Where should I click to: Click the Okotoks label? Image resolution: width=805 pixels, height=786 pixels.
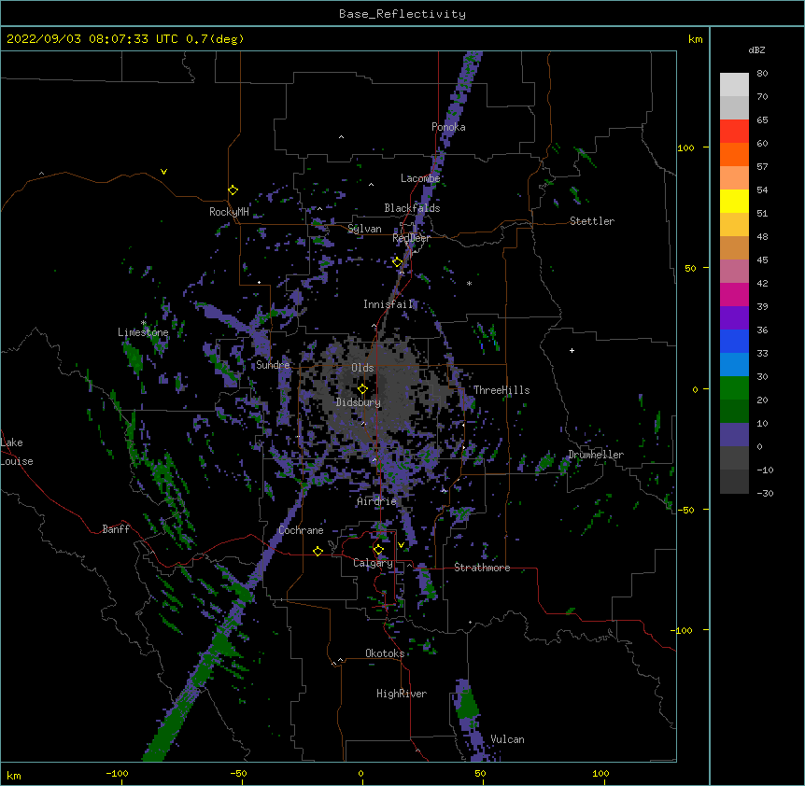385,653
